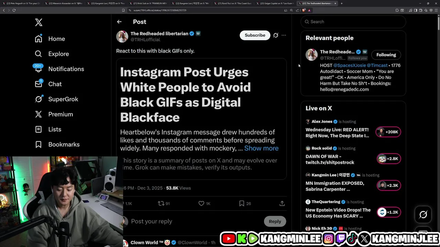Expand the story with Show more
Viewport: 440px width, 247px height.
pyautogui.click(x=261, y=148)
